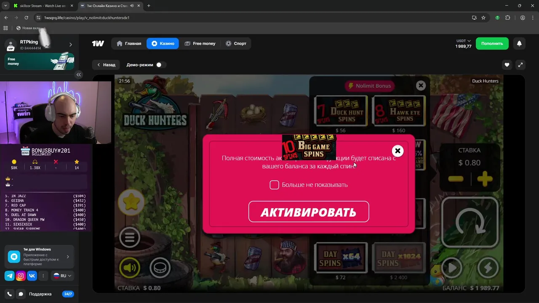Viewport: 539px width, 303px height.
Task: Enter fullscreen with the expand icon
Action: point(520,65)
